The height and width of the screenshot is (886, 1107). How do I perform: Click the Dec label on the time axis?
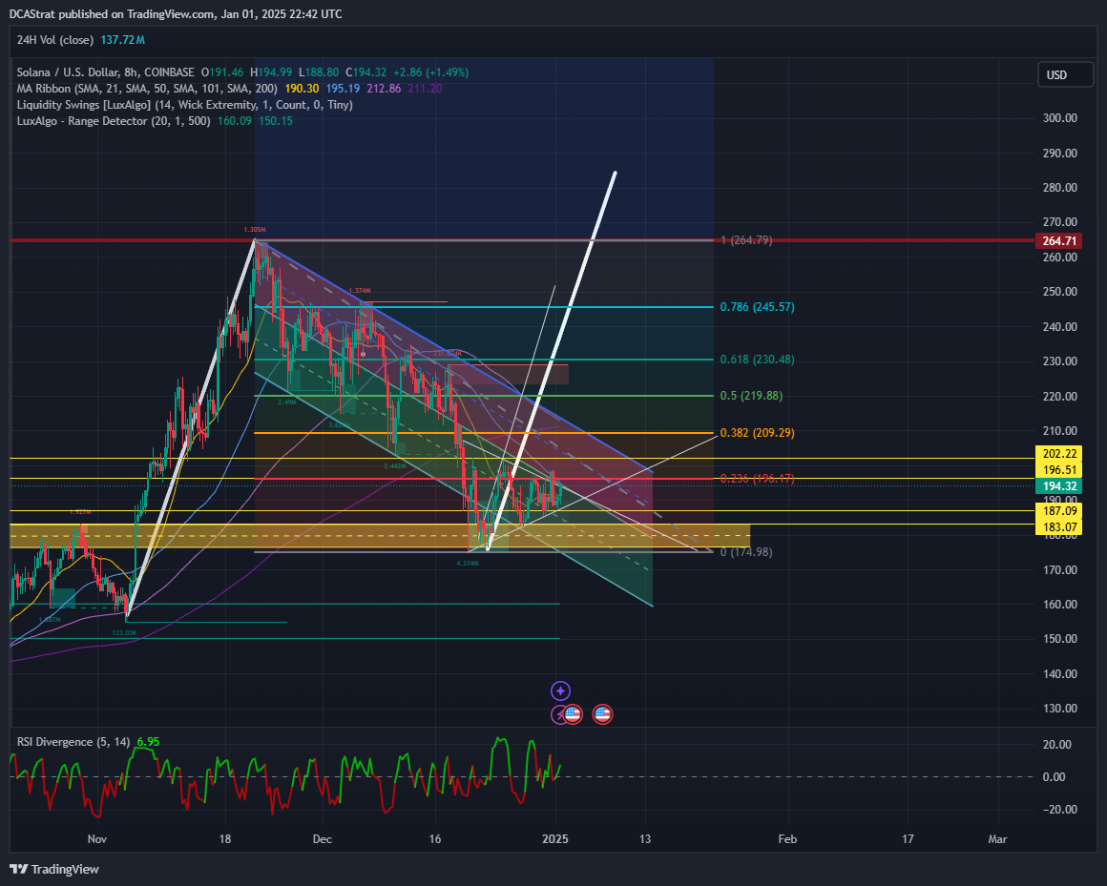tap(322, 838)
